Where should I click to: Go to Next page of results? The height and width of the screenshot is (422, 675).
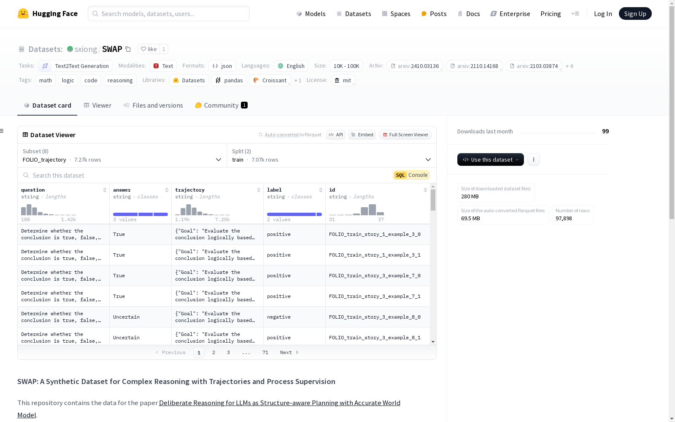click(x=289, y=352)
